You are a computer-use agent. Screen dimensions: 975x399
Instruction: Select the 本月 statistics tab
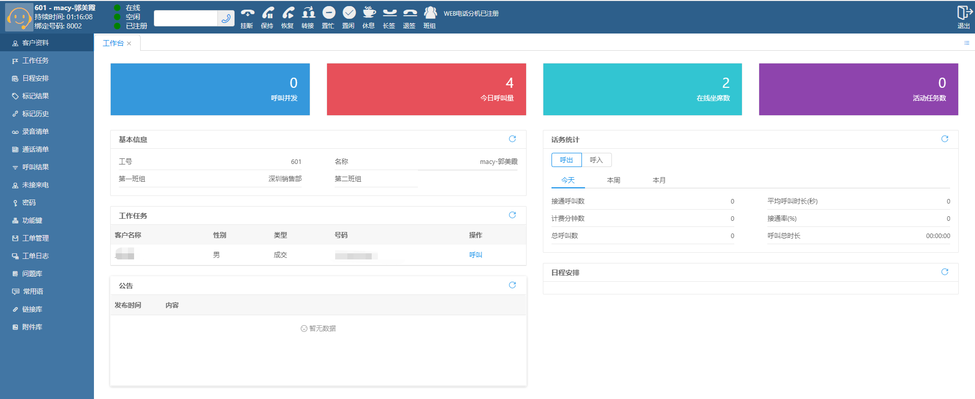(x=659, y=180)
